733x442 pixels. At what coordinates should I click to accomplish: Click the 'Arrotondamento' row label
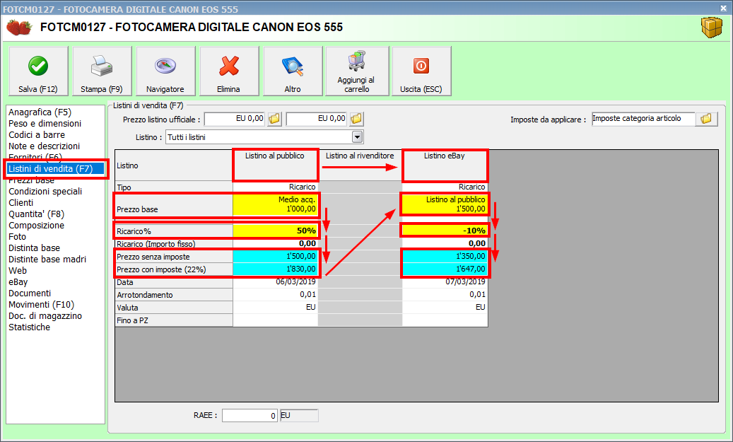174,295
